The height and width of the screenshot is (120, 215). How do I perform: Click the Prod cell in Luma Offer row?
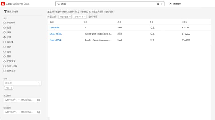click(x=120, y=27)
